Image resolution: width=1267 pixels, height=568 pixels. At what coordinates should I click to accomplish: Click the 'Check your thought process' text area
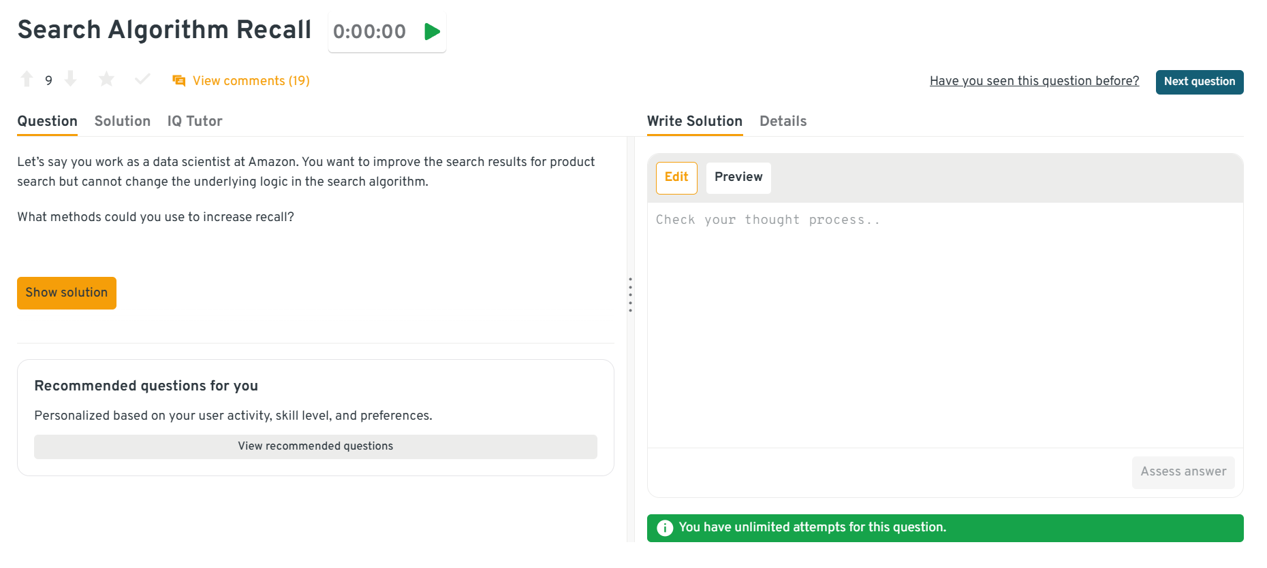945,320
